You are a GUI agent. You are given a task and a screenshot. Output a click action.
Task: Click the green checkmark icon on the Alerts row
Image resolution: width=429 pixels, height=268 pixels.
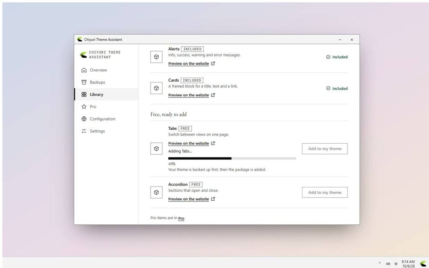click(x=328, y=57)
